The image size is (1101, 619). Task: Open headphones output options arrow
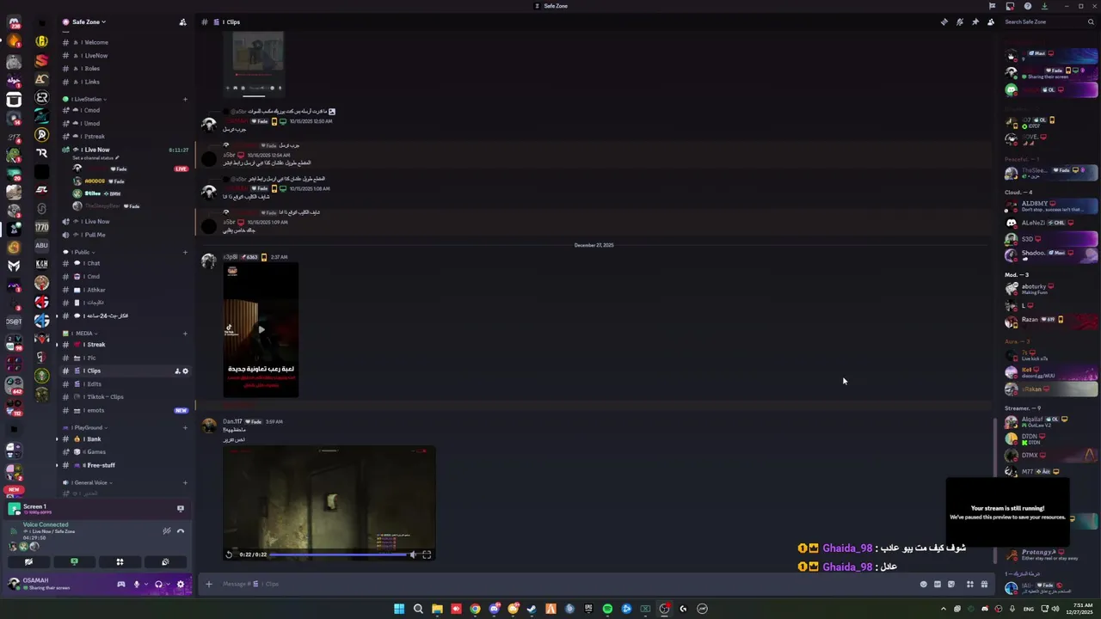[x=167, y=585]
